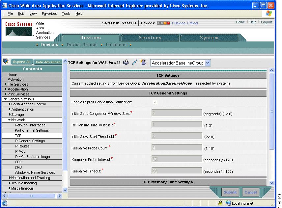Click scroll-right arrow of Contents pane
The image size is (282, 208).
click(59, 195)
